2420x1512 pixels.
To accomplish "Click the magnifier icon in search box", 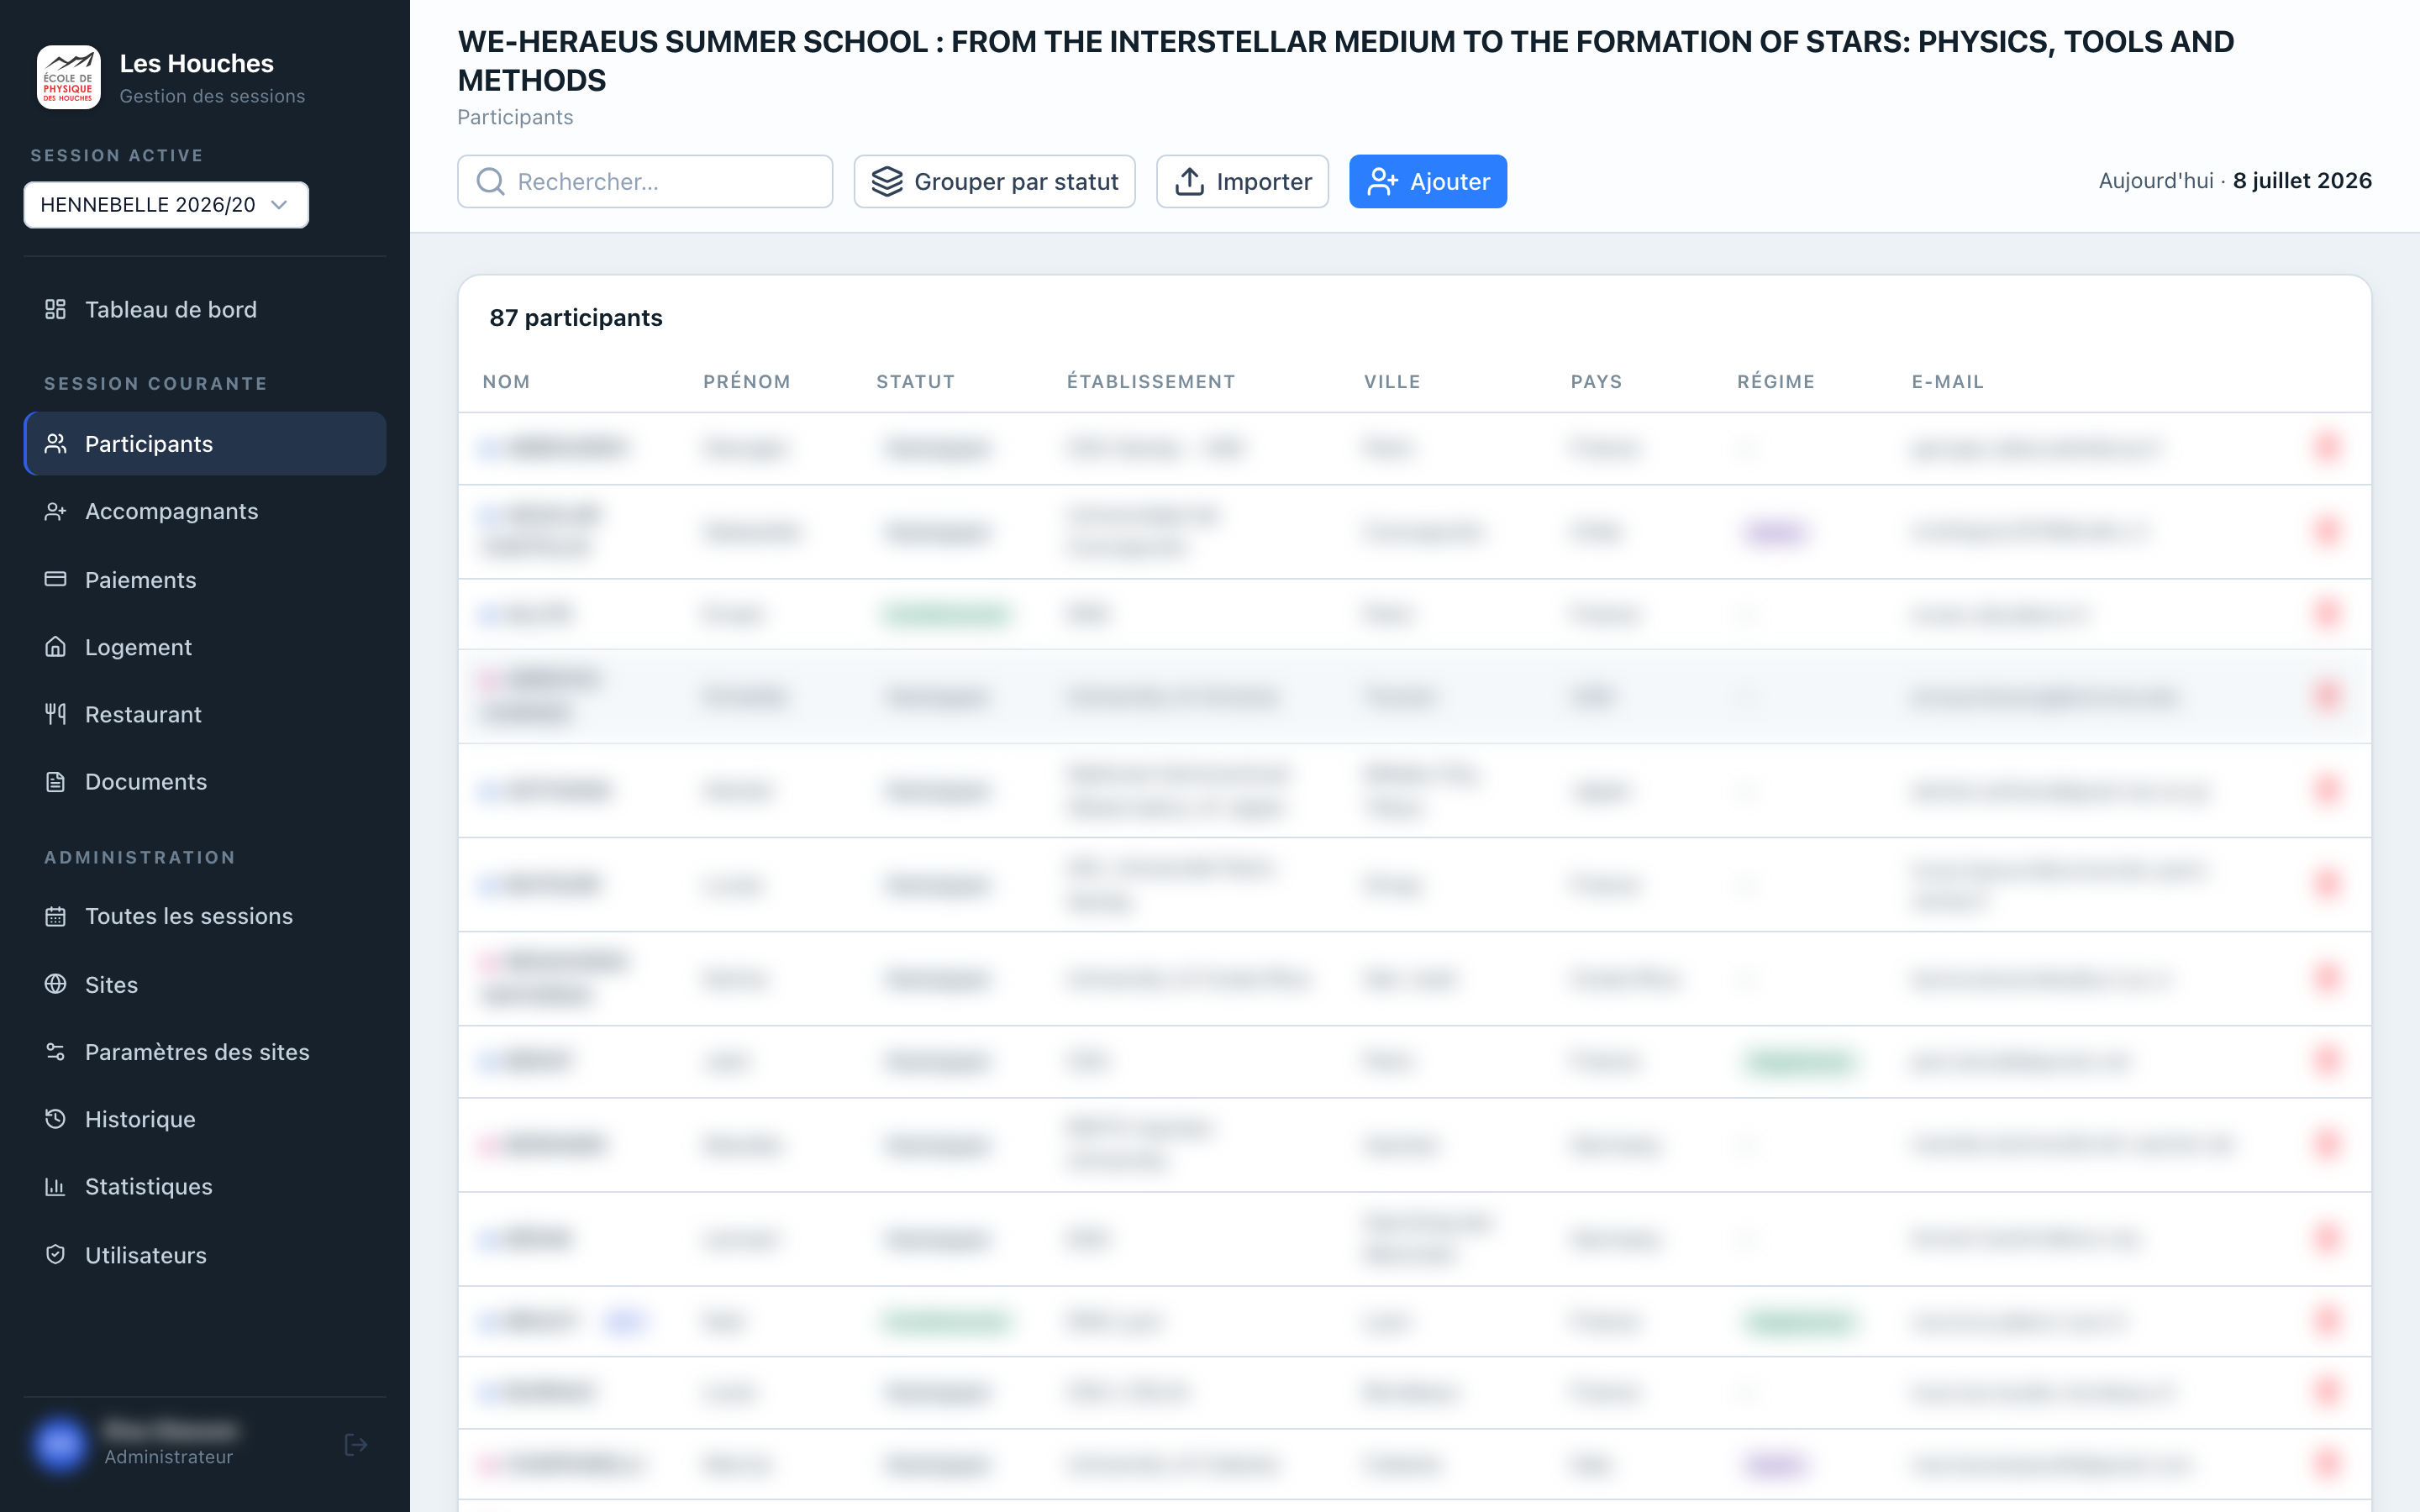I will point(490,181).
